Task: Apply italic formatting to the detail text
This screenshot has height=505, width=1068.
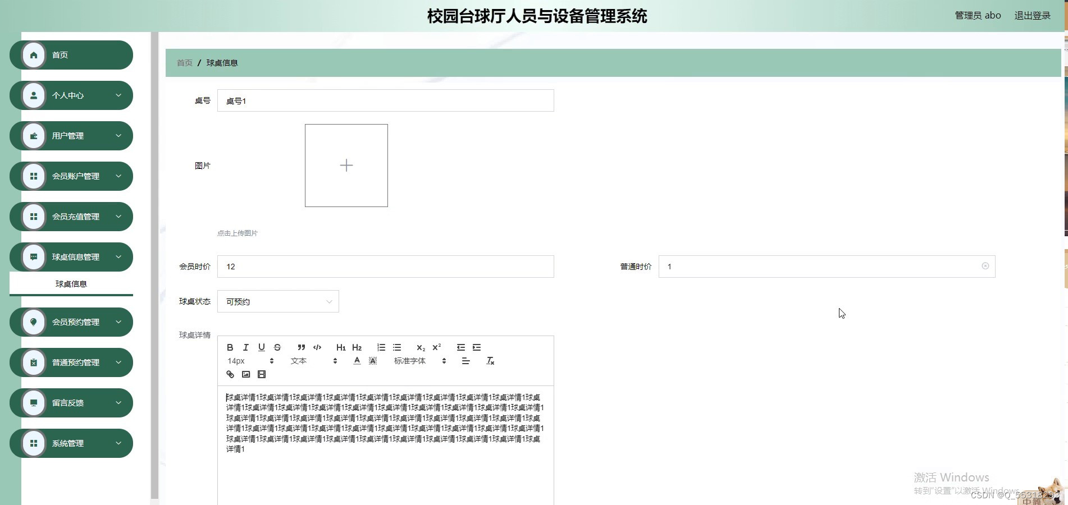Action: click(x=245, y=347)
